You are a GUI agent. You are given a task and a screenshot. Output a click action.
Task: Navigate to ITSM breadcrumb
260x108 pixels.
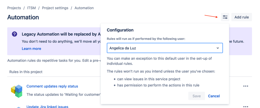(32, 8)
